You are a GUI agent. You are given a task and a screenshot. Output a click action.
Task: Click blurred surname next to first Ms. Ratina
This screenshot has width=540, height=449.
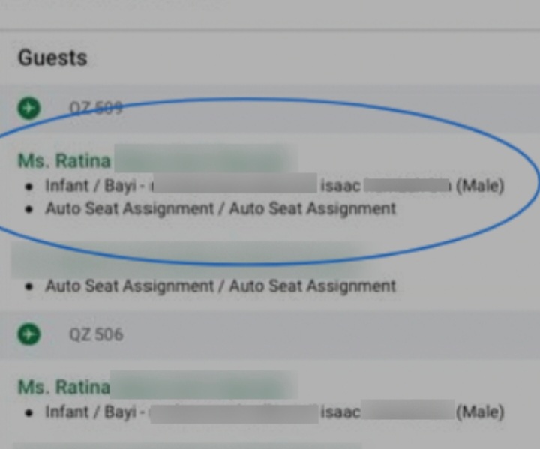tap(204, 160)
